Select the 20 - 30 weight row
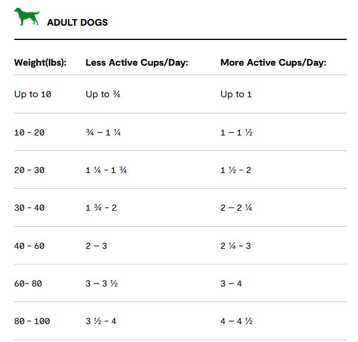 coord(180,170)
